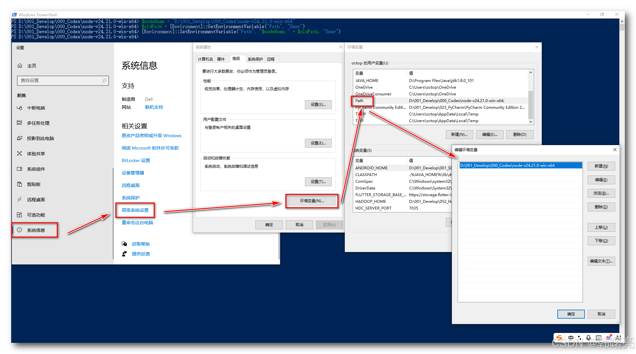
Task: Open System components (系统组件)
Action: (36, 169)
